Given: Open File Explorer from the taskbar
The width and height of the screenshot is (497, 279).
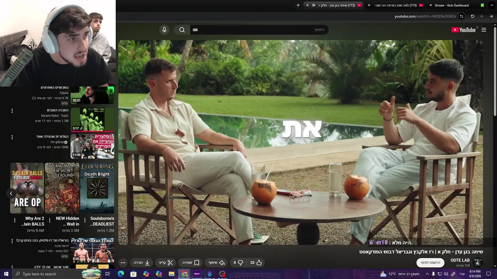Looking at the screenshot, I should tap(172, 274).
